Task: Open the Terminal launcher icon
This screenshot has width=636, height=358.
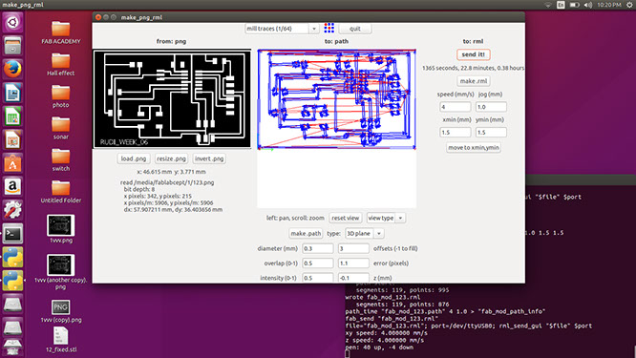Action: pyautogui.click(x=12, y=234)
